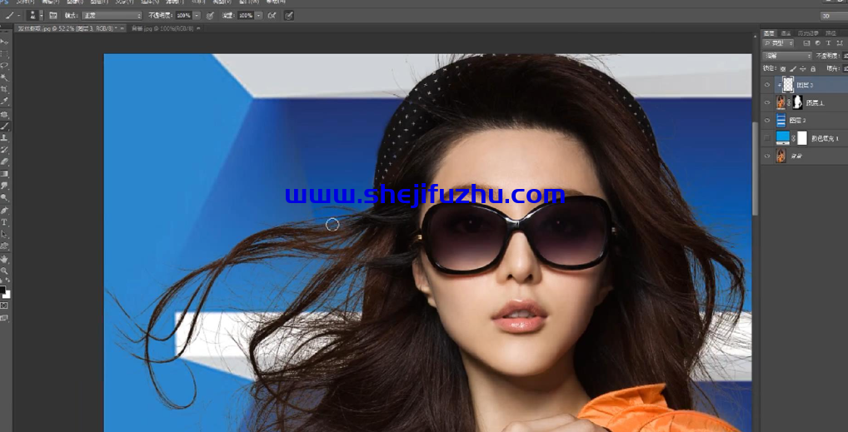Hide the background layer eye icon
This screenshot has height=432, width=848.
tap(767, 156)
